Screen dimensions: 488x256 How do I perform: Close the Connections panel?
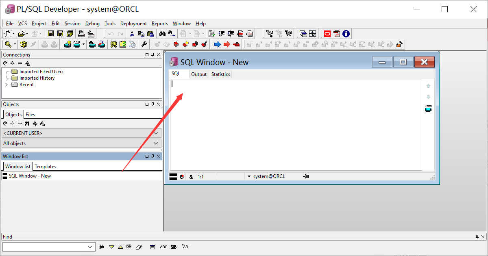(159, 54)
